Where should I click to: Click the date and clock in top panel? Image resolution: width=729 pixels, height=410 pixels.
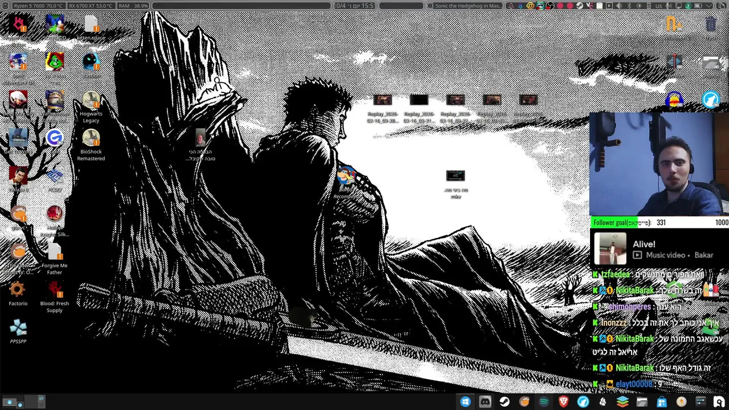pyautogui.click(x=353, y=6)
